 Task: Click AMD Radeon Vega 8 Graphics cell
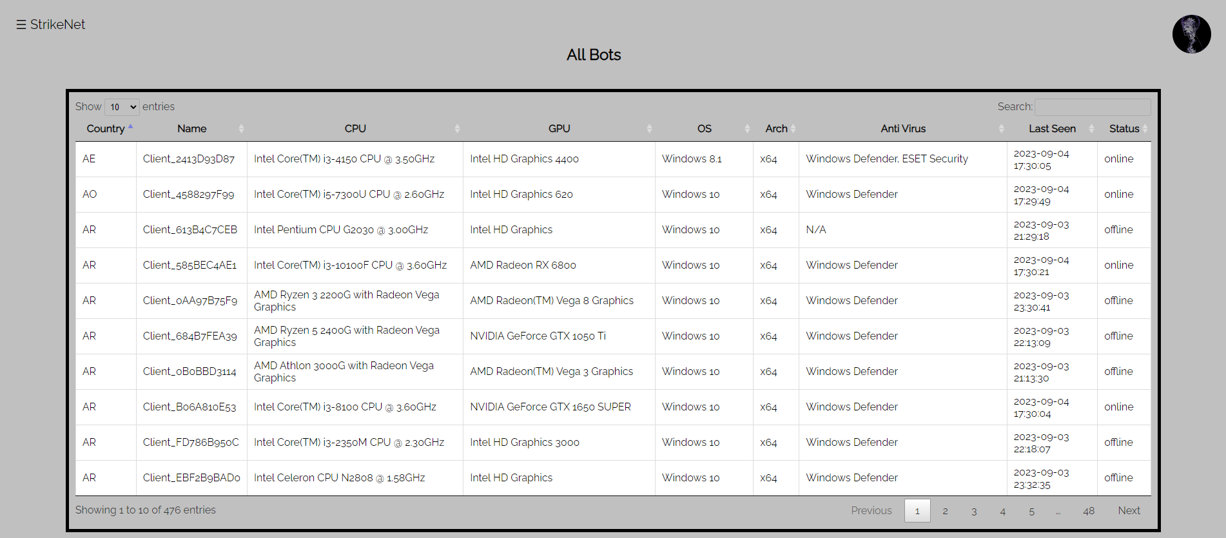tap(559, 301)
